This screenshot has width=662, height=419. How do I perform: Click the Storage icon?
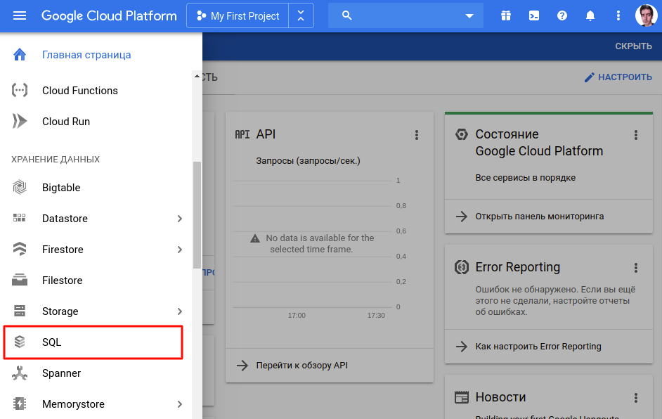point(20,311)
